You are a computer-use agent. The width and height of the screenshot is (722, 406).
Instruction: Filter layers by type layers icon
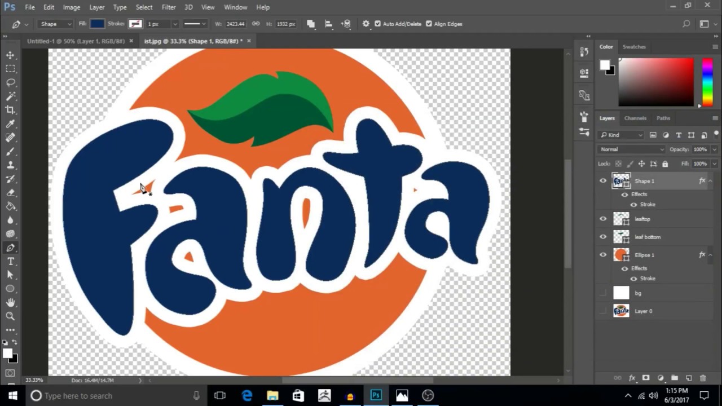click(679, 135)
